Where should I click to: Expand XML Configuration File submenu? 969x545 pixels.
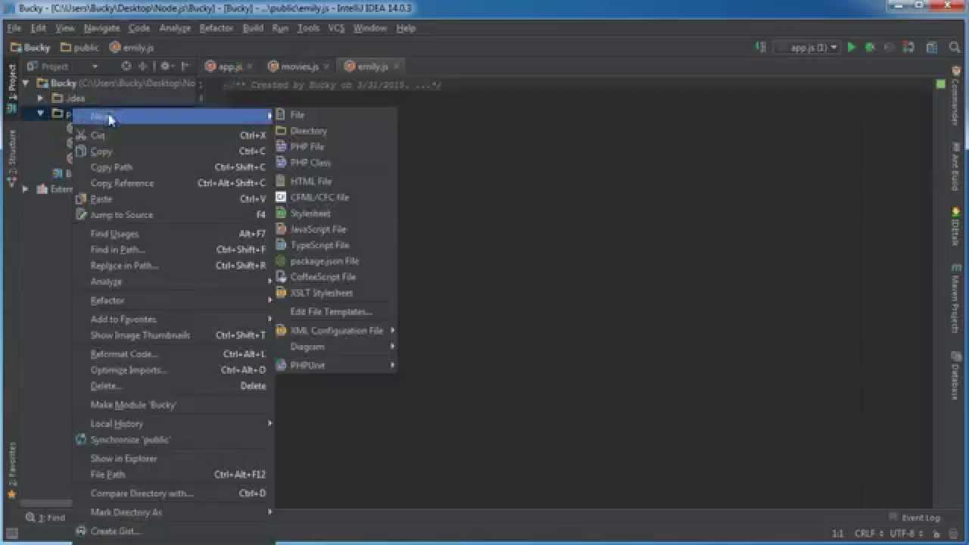click(335, 331)
